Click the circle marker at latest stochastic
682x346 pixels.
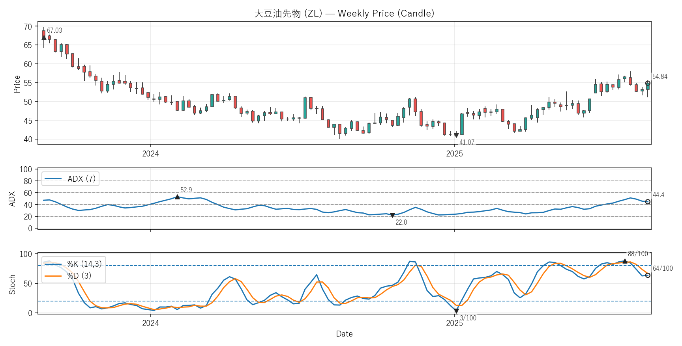[x=648, y=275]
